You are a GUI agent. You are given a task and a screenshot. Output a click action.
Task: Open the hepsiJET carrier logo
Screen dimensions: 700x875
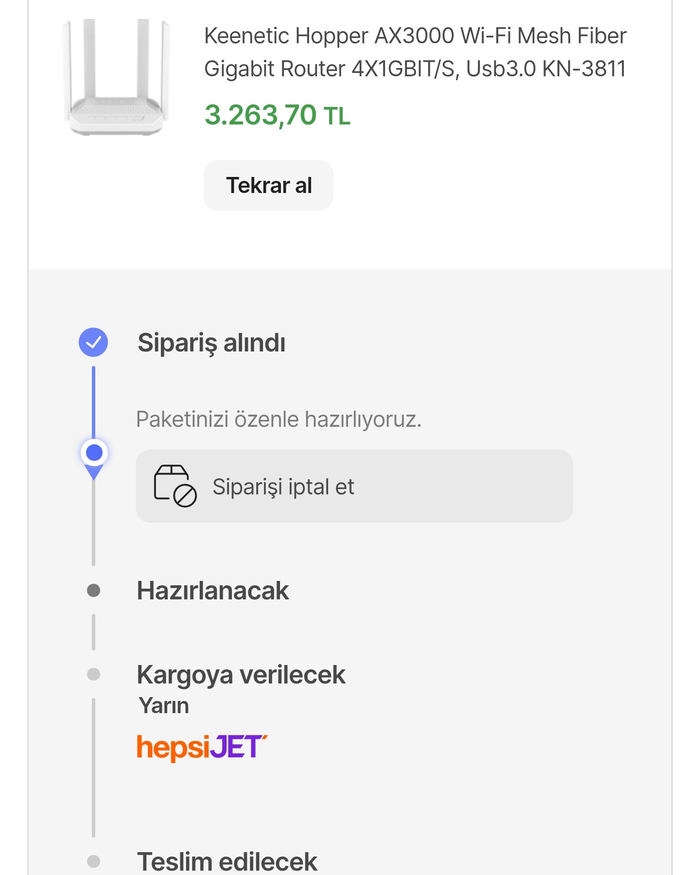(x=202, y=748)
